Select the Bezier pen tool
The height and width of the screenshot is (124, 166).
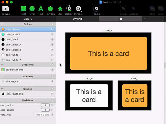[69, 9]
